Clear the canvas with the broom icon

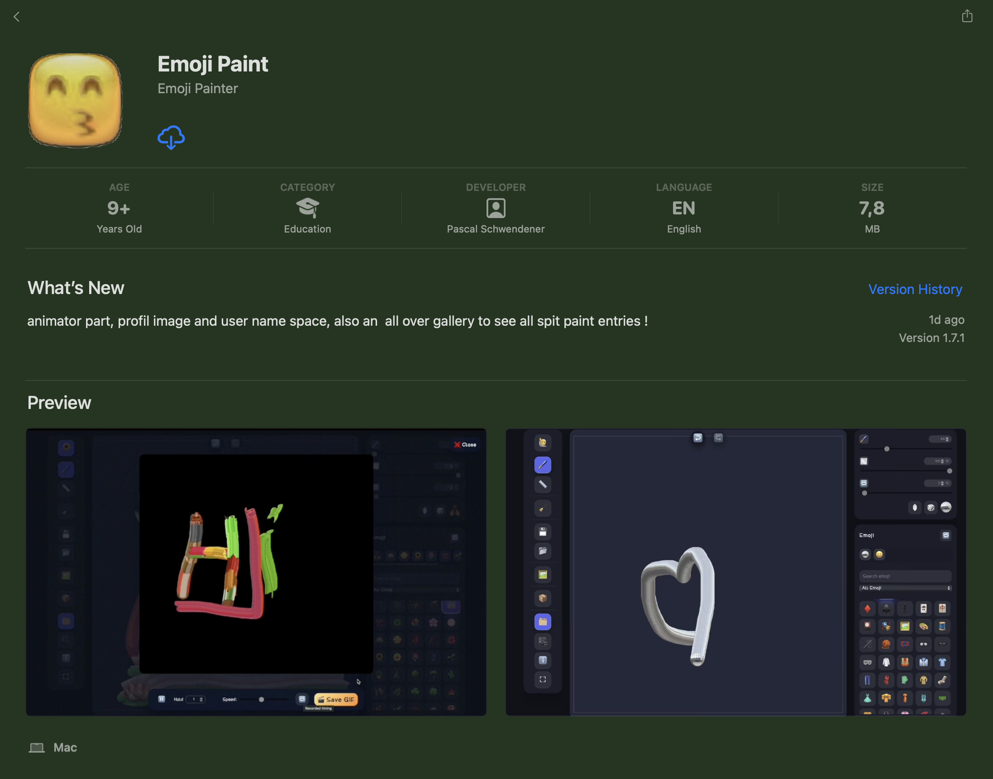pyautogui.click(x=543, y=508)
